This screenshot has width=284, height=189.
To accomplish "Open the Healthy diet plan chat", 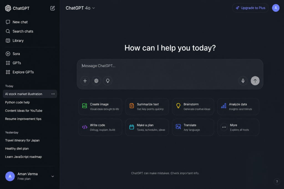I will tap(17, 149).
